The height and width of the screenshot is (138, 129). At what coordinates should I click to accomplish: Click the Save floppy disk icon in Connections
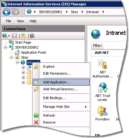pyautogui.click(x=14, y=36)
